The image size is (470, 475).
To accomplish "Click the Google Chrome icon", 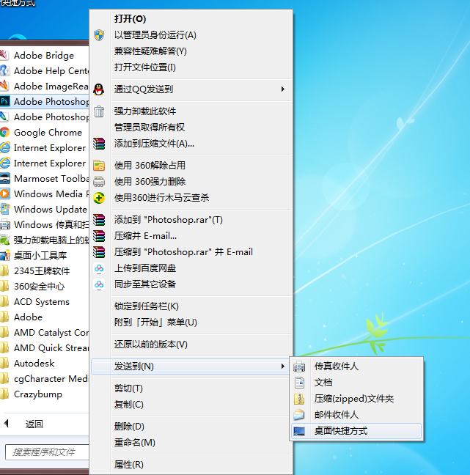I will click(4, 132).
